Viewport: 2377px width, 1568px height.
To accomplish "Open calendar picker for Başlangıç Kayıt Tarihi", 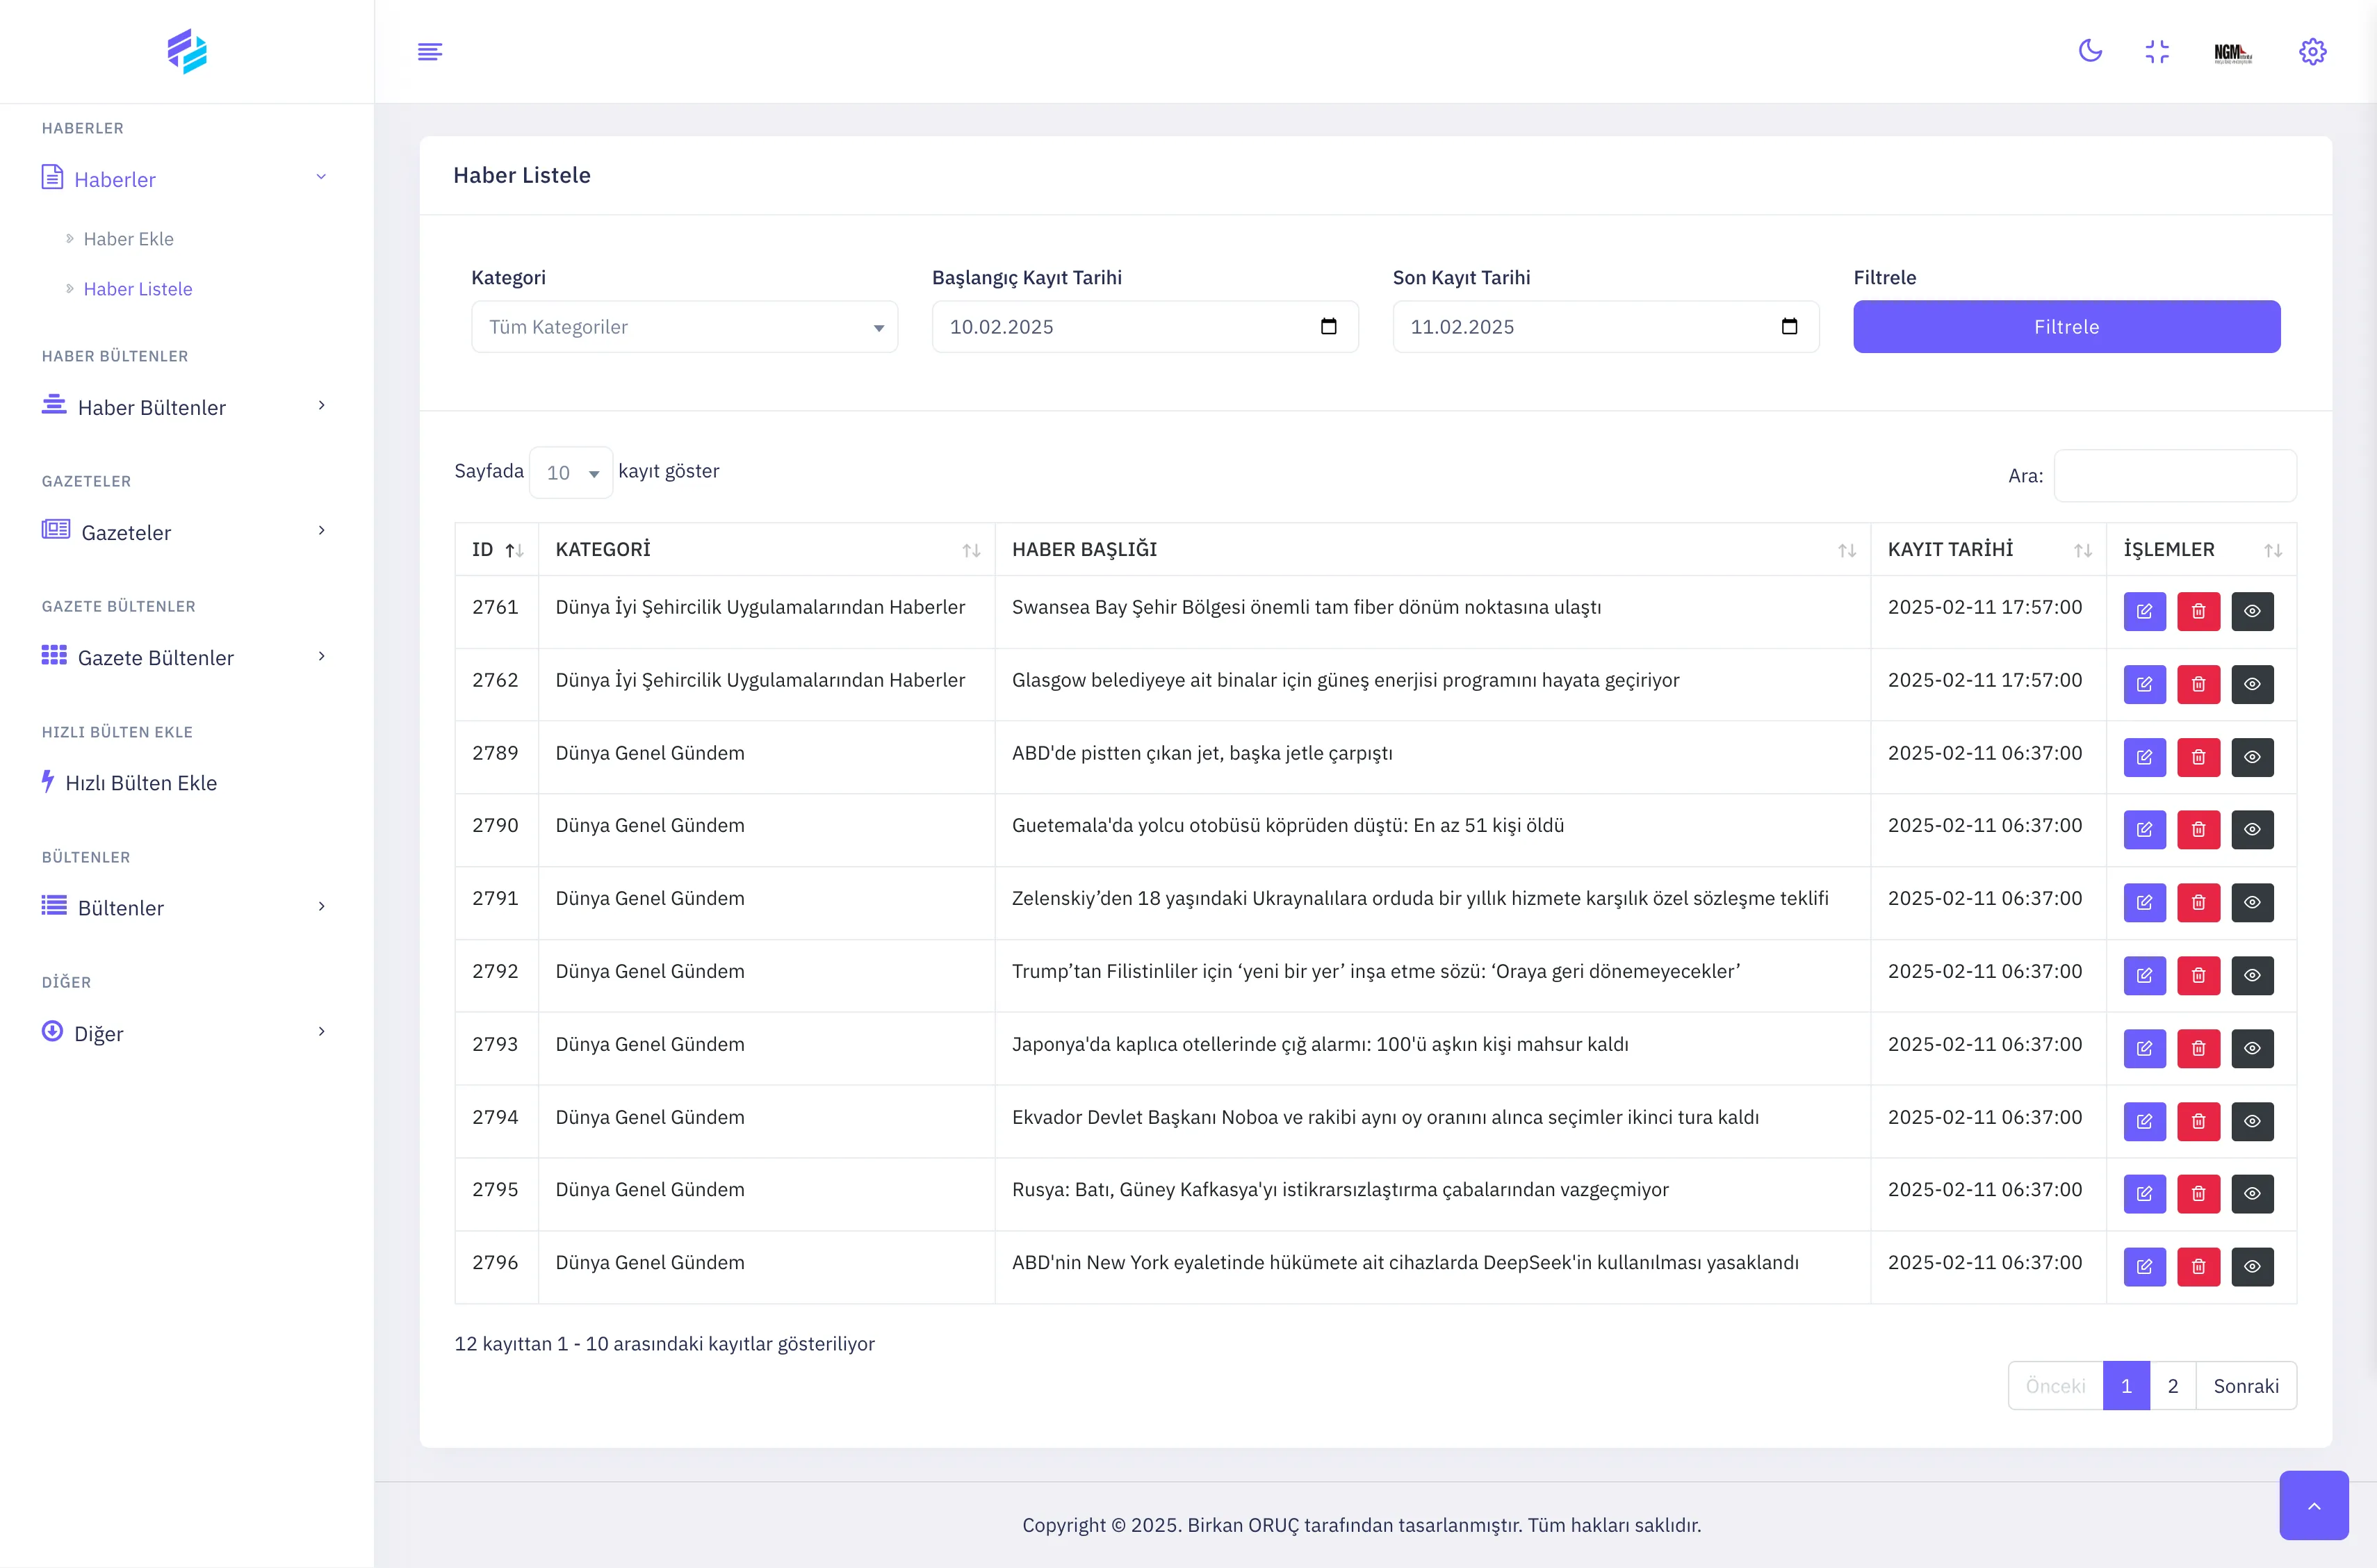I will (x=1328, y=327).
